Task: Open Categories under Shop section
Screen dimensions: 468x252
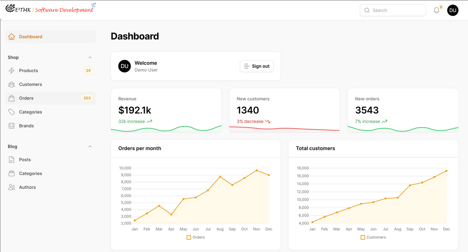Action: (x=50, y=112)
